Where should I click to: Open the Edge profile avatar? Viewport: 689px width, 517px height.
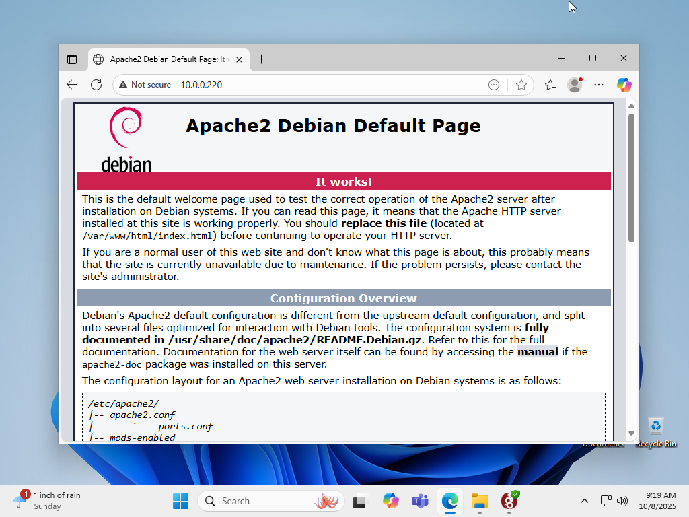coord(575,85)
